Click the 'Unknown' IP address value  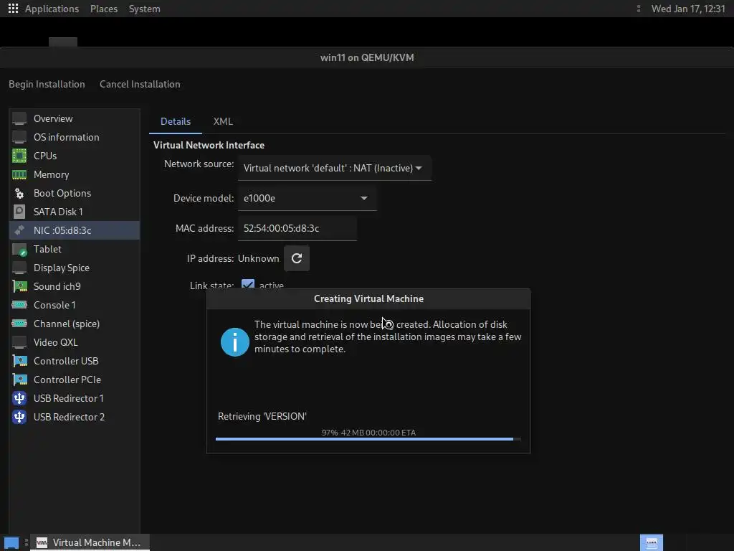(258, 258)
